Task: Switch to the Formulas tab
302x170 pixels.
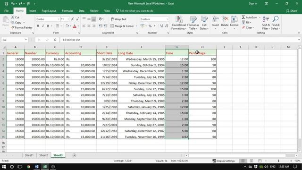Action: click(67, 11)
